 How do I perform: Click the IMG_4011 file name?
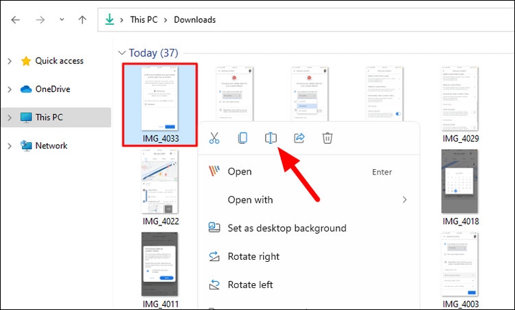point(161,304)
